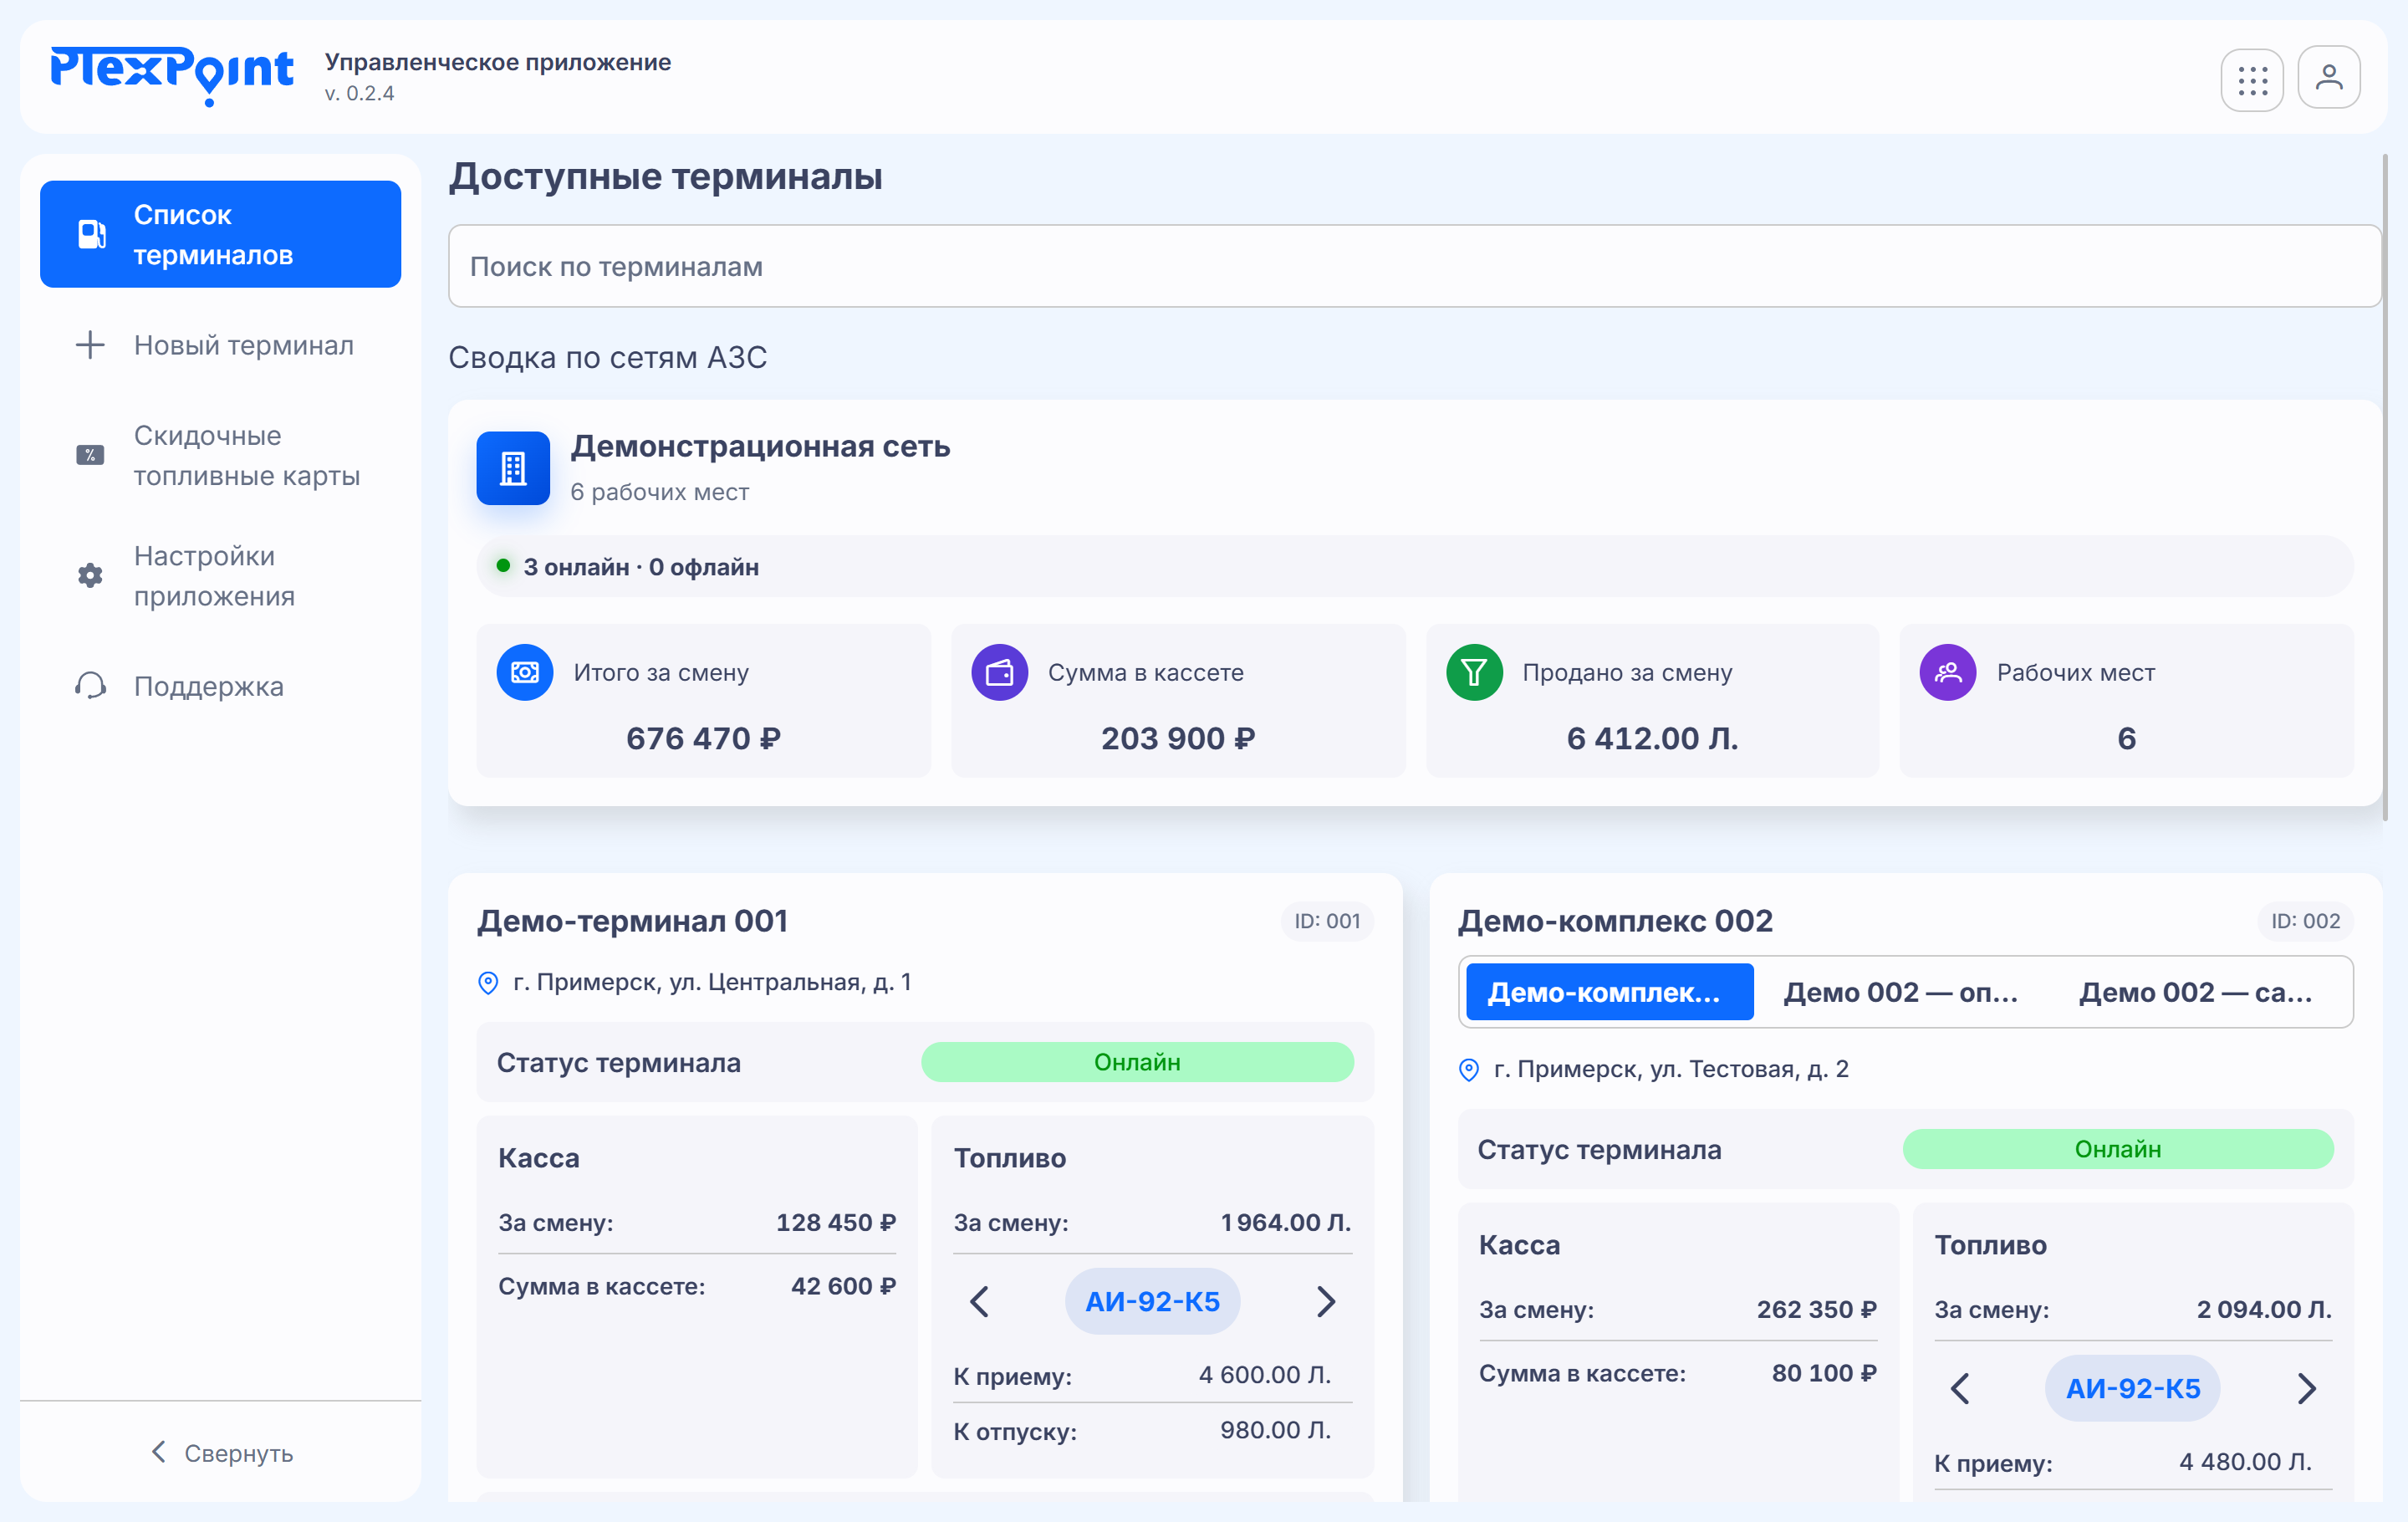Click the 262 350 ₽ shift value

click(x=1817, y=1309)
